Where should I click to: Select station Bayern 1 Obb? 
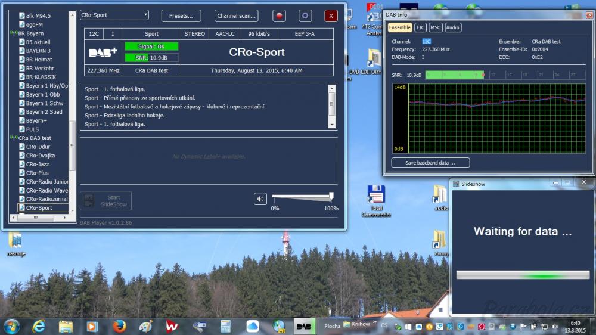(42, 94)
